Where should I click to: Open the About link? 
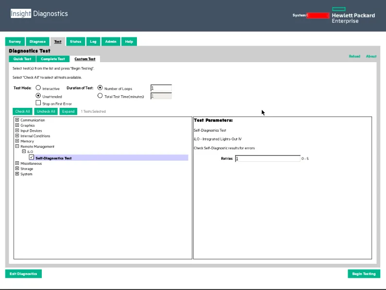pos(371,56)
